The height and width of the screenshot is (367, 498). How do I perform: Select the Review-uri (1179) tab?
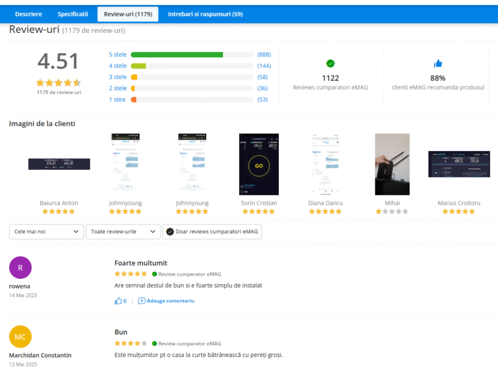[128, 14]
